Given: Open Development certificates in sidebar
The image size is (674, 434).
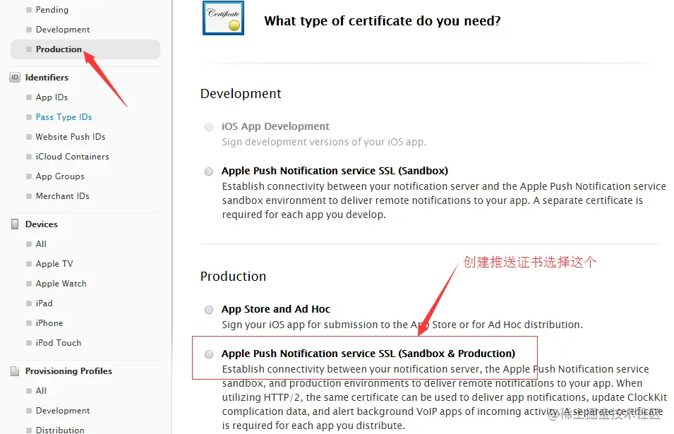Looking at the screenshot, I should click(63, 29).
